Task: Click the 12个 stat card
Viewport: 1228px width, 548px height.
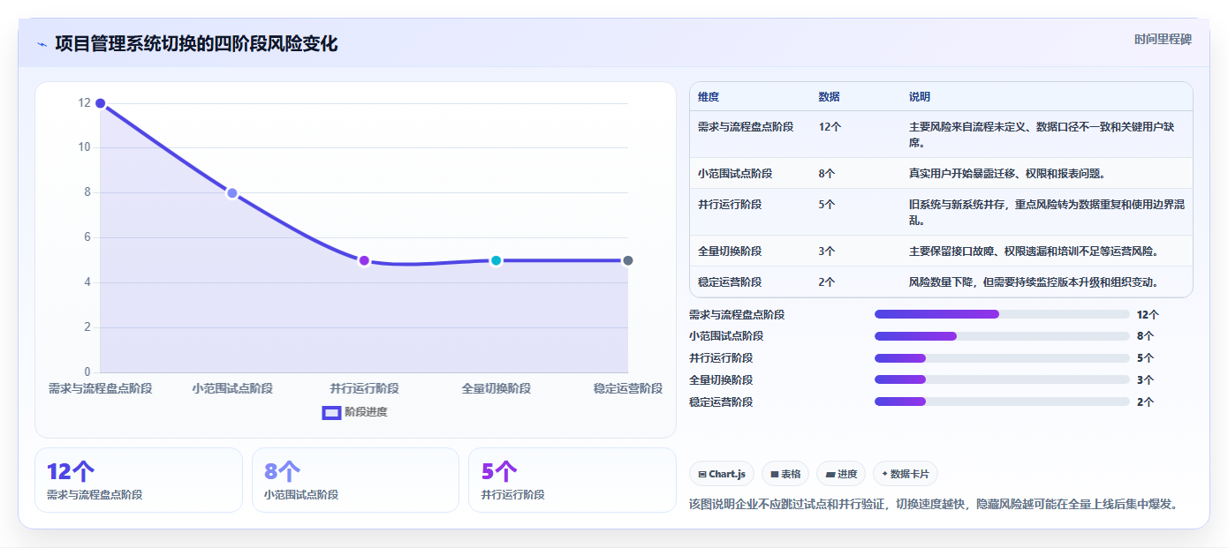Action: [139, 480]
